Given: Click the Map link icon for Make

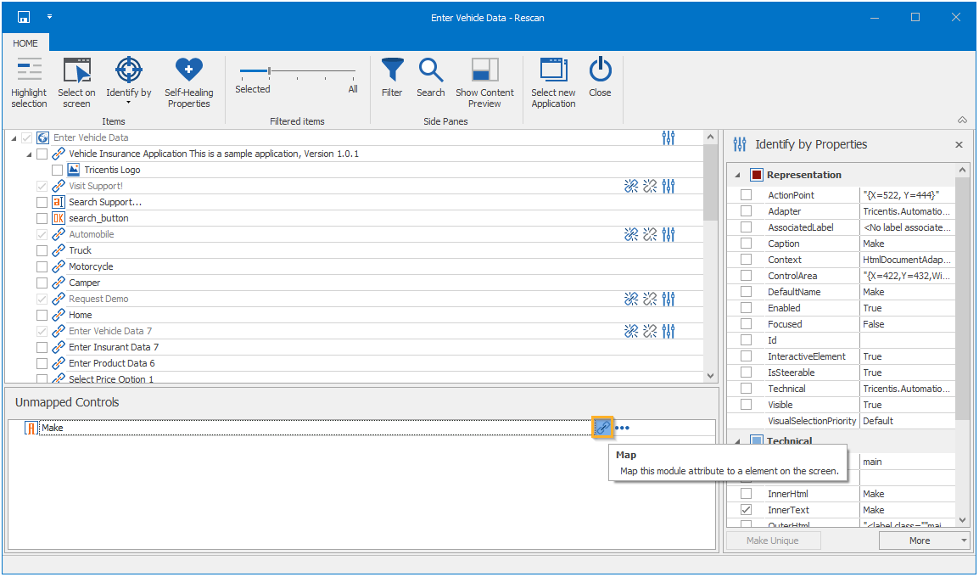Looking at the screenshot, I should point(602,428).
